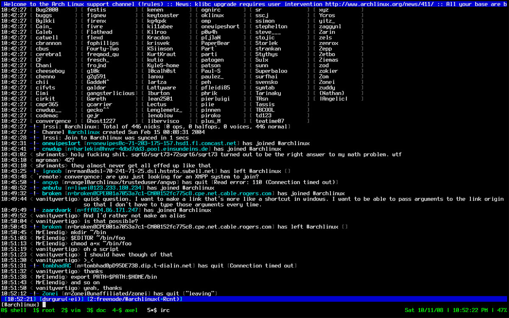Activate the "4-$ axel" screen window

tap(126, 310)
